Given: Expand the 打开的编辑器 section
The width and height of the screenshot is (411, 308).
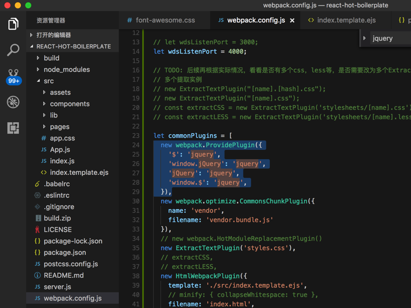Looking at the screenshot, I should click(x=53, y=35).
